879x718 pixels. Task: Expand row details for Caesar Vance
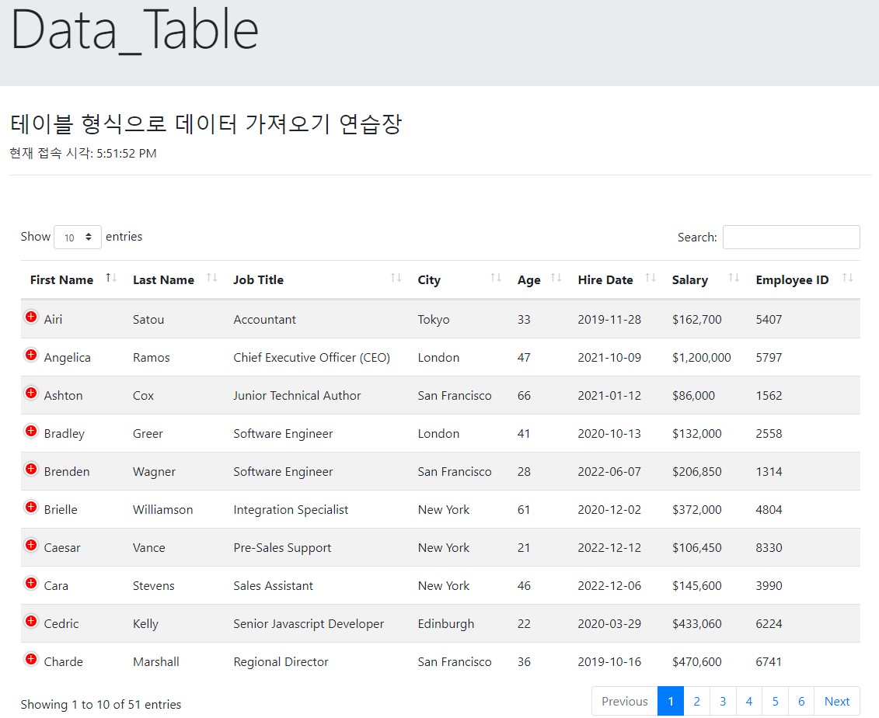click(31, 546)
